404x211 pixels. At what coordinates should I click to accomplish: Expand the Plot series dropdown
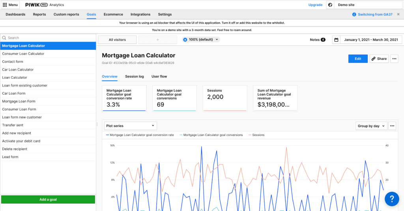[x=130, y=126]
